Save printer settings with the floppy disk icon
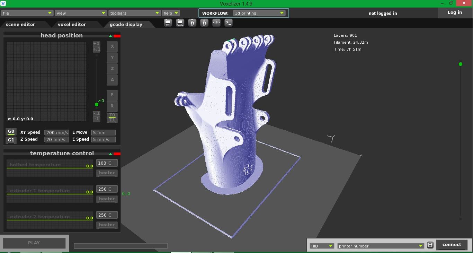Screen dimensions: 473x253 430,245
